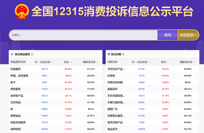Select the 食用农产品 row name
The width and height of the screenshot is (204, 133).
click(17, 96)
